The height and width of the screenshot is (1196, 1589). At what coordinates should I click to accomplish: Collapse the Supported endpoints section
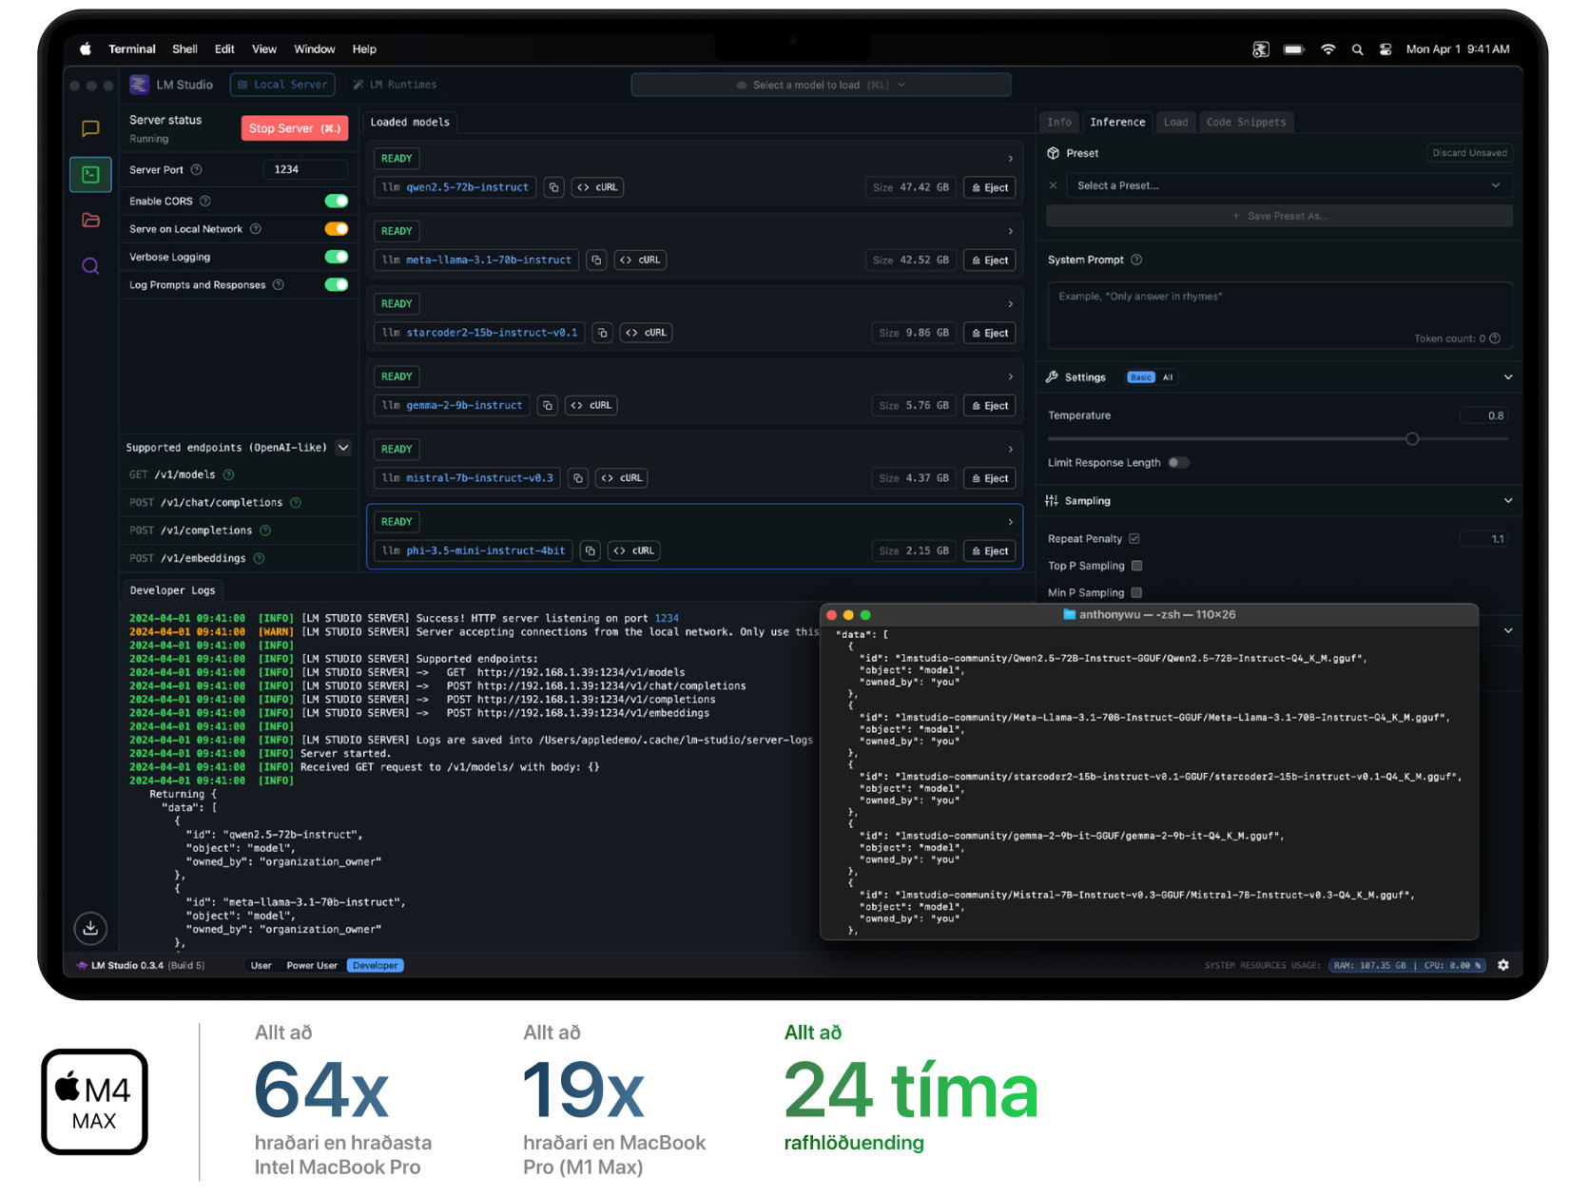[x=343, y=448]
